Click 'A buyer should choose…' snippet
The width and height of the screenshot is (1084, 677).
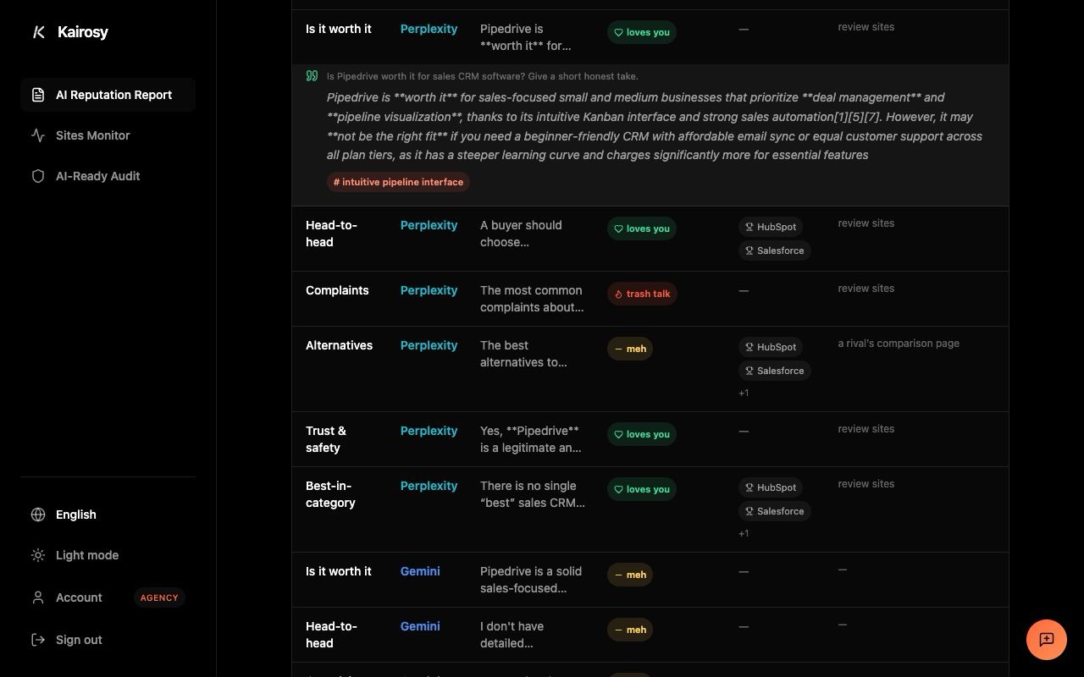click(521, 234)
